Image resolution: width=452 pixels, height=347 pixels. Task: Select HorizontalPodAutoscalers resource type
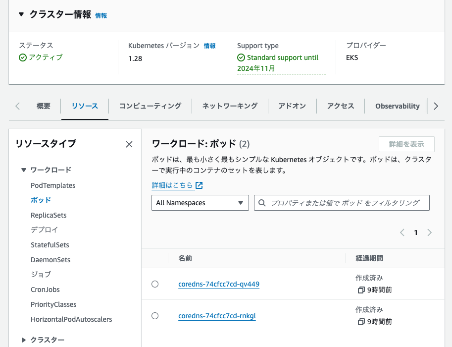(71, 319)
